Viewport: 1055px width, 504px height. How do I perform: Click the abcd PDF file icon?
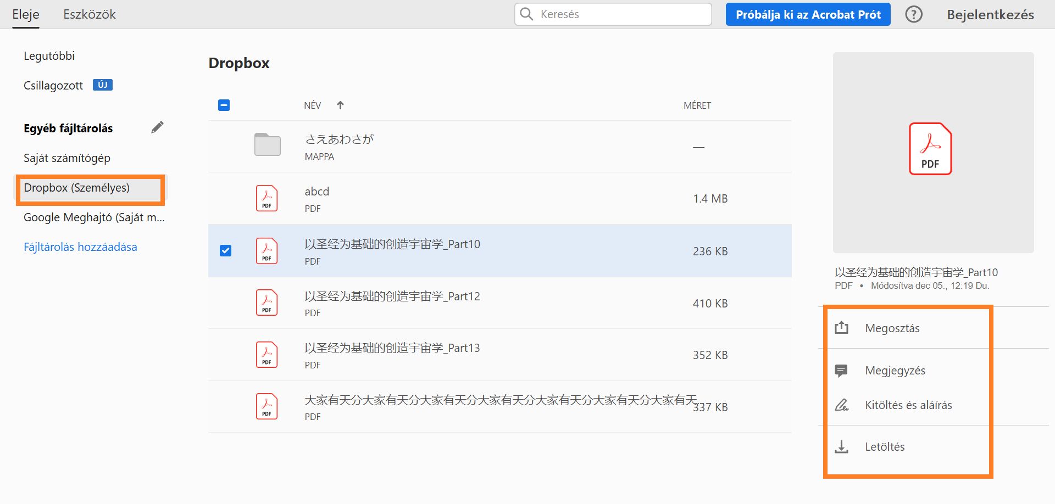(x=266, y=198)
